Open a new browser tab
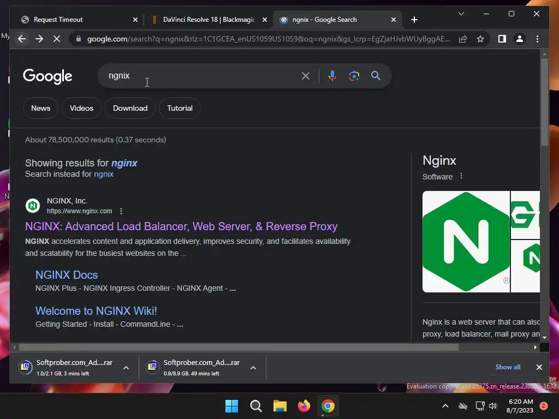 tap(414, 20)
